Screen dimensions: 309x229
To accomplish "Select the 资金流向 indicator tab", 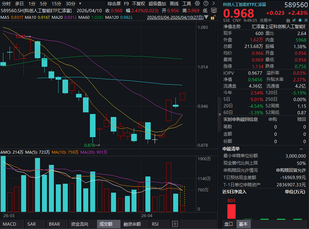I will point(80,224).
